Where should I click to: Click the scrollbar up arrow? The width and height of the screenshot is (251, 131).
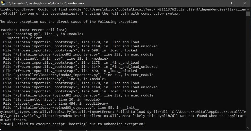pyautogui.click(x=248, y=9)
